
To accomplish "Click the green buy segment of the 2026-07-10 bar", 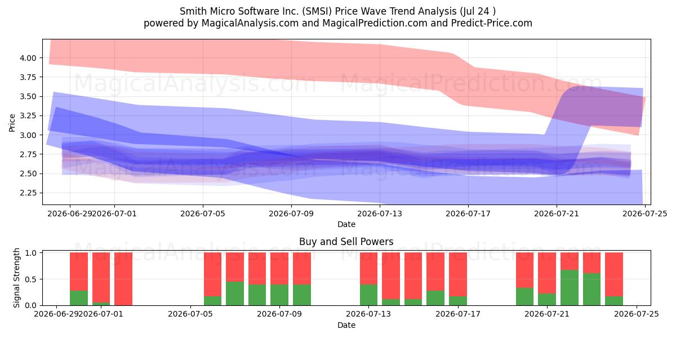I will tap(302, 295).
